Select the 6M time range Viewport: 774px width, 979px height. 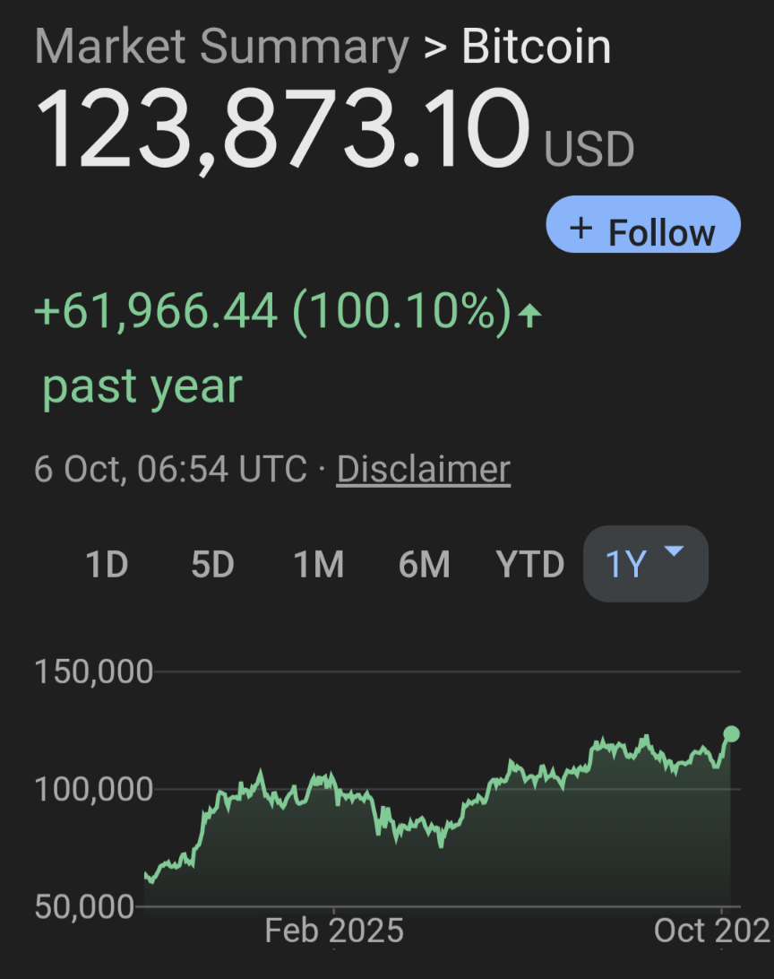425,565
